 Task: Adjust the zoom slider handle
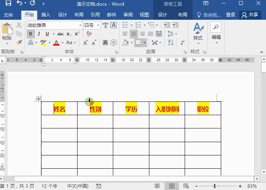(x=215, y=186)
